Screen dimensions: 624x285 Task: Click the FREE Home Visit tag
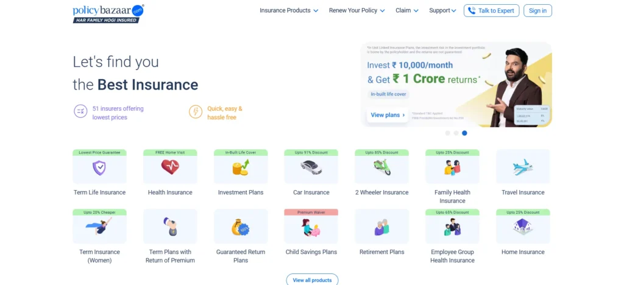click(170, 153)
